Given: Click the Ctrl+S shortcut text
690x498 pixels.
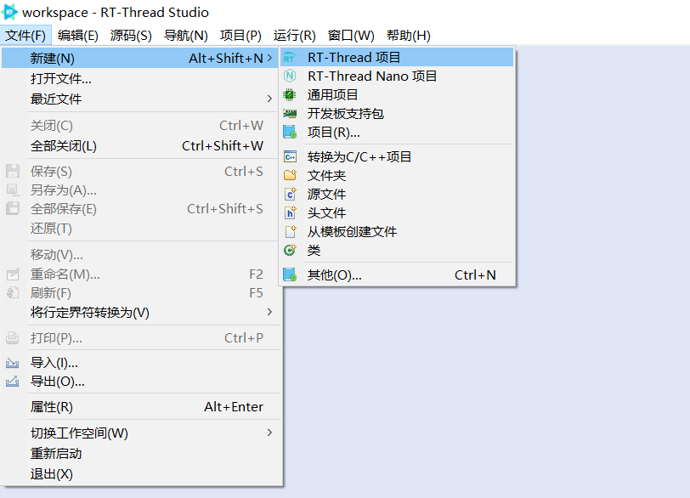Looking at the screenshot, I should (x=244, y=171).
